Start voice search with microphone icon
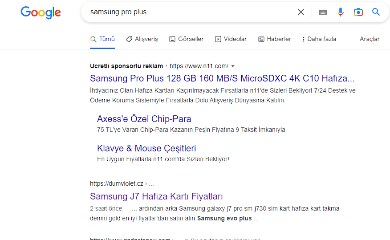Screen dimensions: 390x240 click(x=341, y=12)
